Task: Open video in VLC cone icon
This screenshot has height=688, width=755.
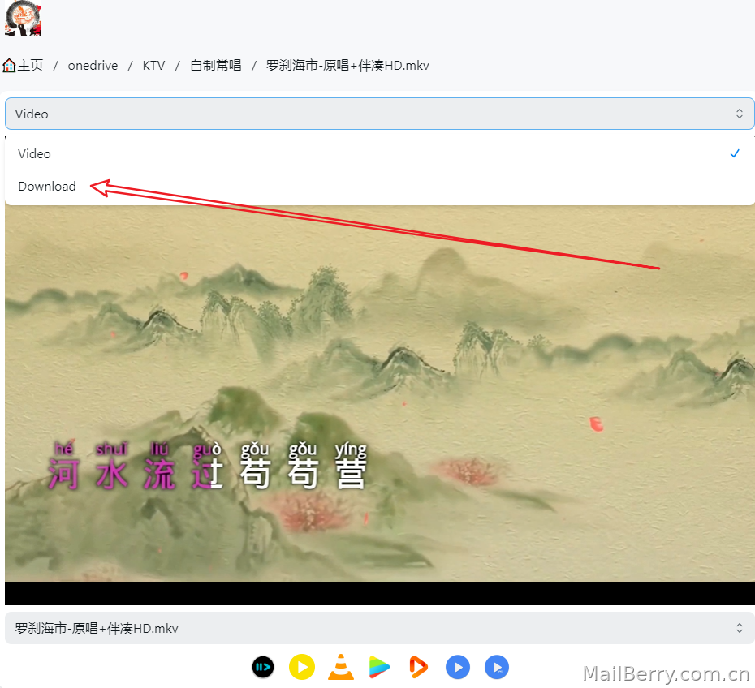Action: tap(341, 668)
